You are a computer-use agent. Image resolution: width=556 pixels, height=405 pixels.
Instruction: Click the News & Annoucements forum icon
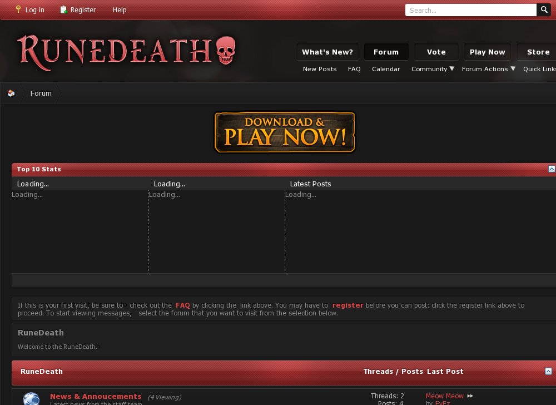(x=31, y=398)
